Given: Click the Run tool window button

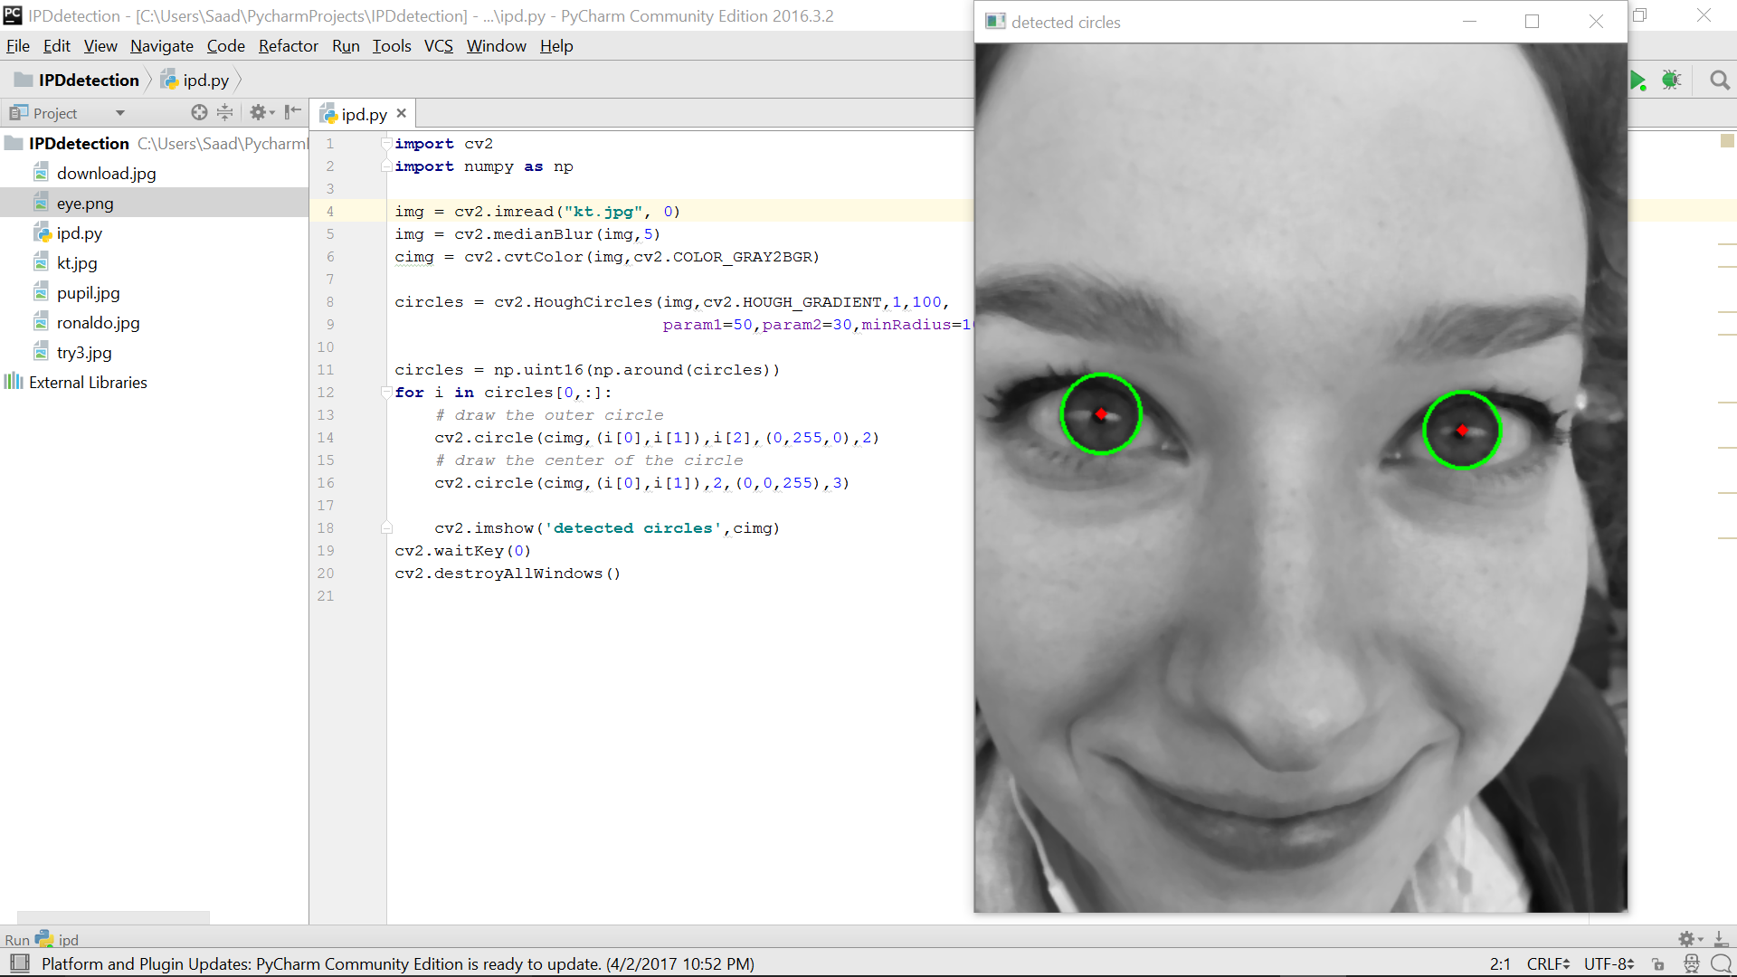Looking at the screenshot, I should tap(17, 940).
